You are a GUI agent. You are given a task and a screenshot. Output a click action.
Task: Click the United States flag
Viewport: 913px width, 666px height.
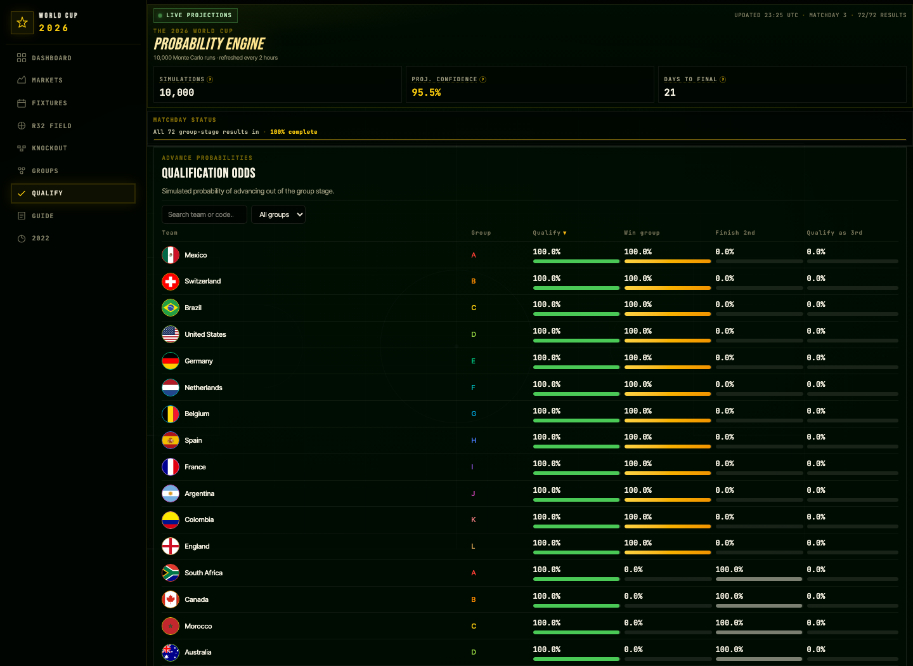tap(171, 334)
